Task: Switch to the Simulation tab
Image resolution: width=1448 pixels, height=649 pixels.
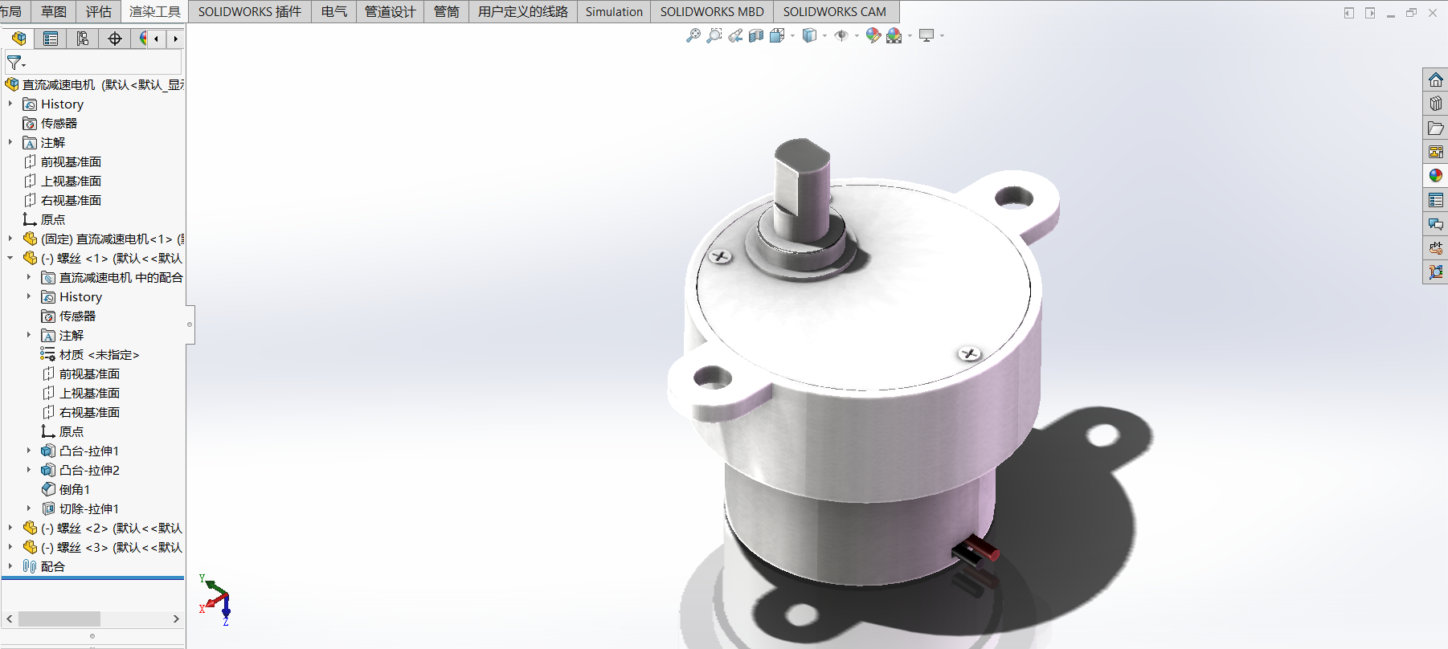Action: tap(614, 11)
